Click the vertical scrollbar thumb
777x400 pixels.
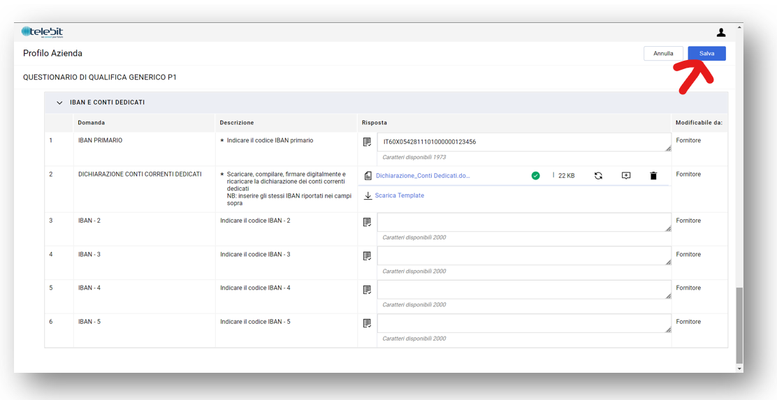[739, 325]
